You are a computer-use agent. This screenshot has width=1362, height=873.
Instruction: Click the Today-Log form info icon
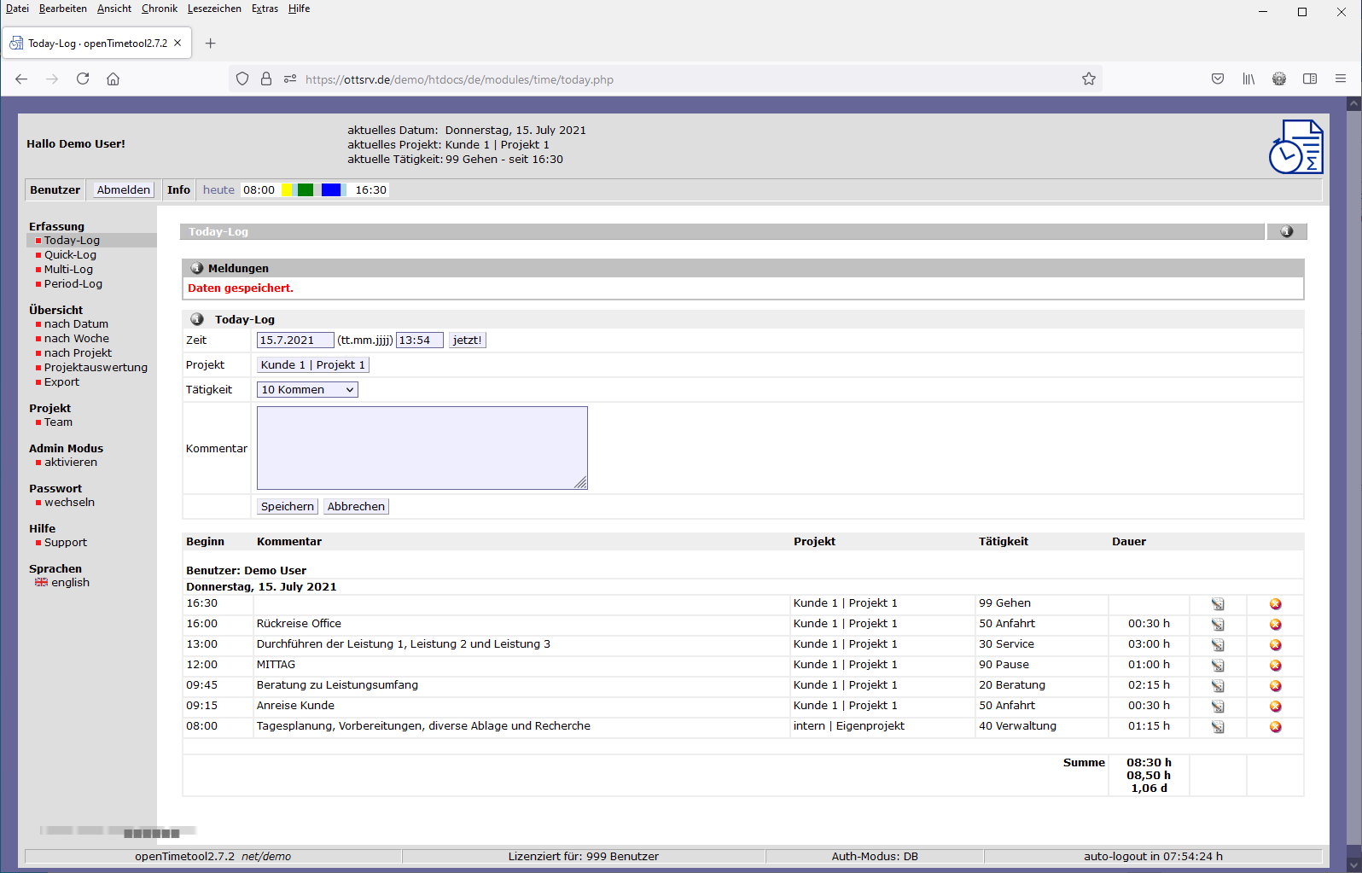point(197,319)
